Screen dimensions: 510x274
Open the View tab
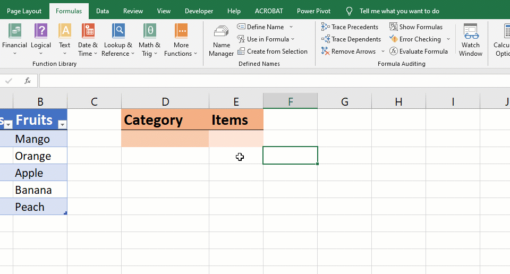click(x=164, y=11)
